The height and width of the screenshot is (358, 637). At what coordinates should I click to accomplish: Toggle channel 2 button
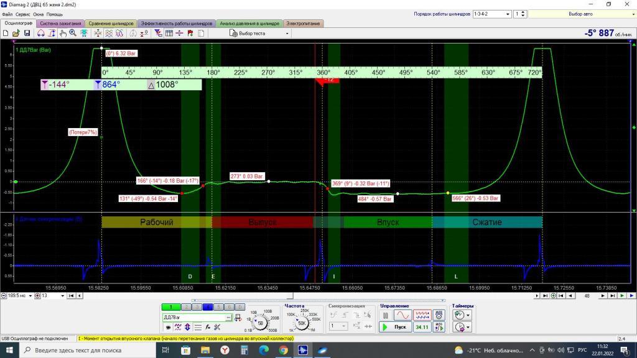tap(185, 307)
